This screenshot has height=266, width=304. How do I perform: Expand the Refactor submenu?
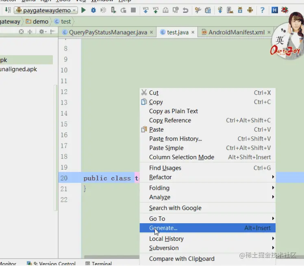(207, 177)
